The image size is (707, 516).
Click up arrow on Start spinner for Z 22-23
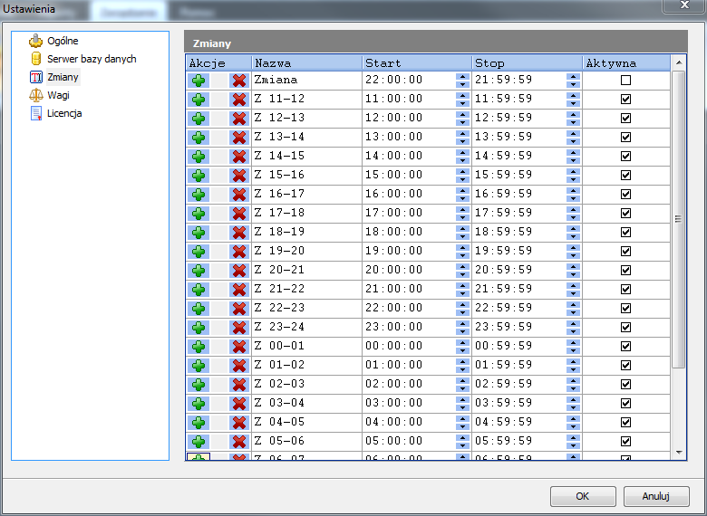pyautogui.click(x=462, y=304)
